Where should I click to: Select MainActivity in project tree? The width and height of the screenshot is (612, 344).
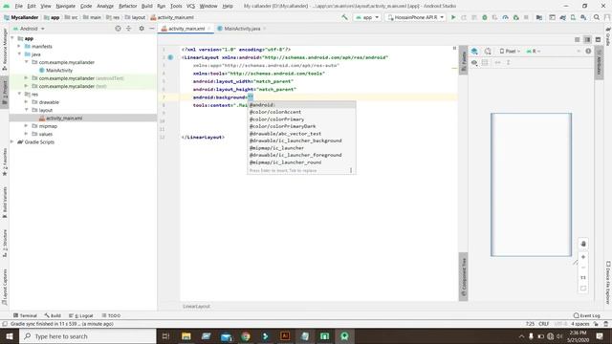pyautogui.click(x=59, y=70)
